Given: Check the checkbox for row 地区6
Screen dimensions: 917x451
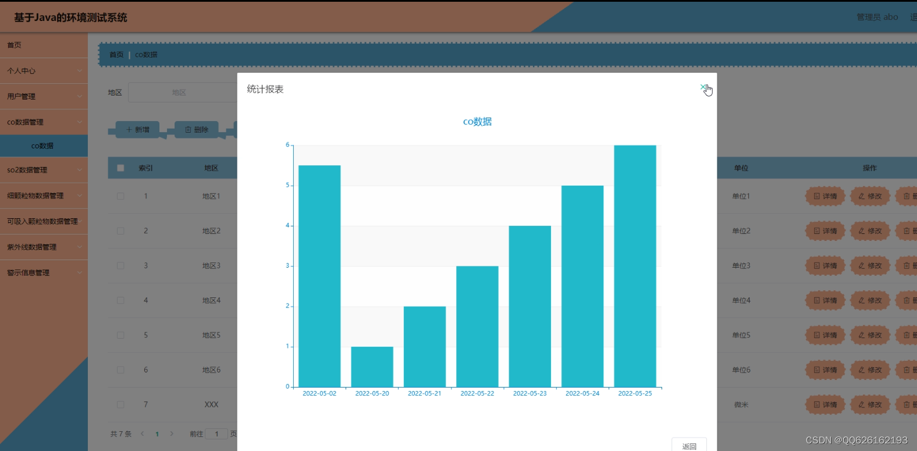Looking at the screenshot, I should [120, 370].
